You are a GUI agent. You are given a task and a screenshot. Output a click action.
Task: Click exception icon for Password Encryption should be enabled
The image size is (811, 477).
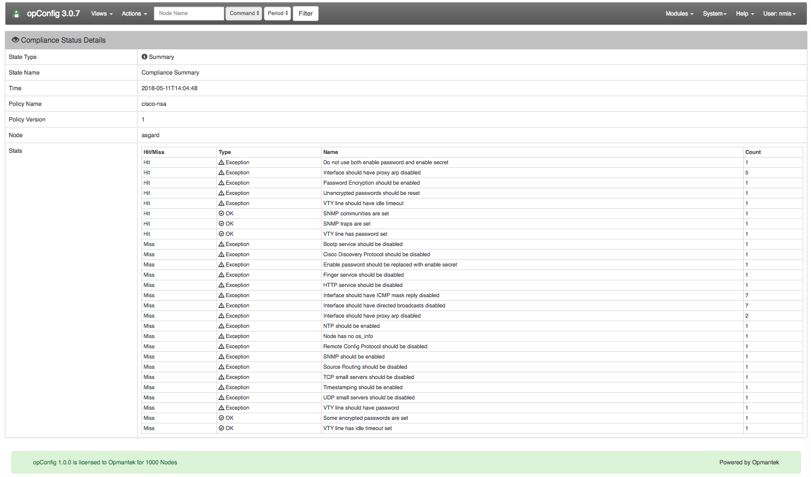tap(221, 183)
